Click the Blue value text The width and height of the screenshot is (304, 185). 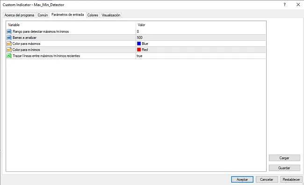145,44
